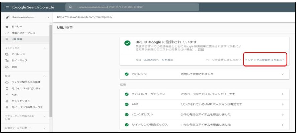Click クロール済みのページを表示
This screenshot has height=133, width=297.
tap(155, 60)
